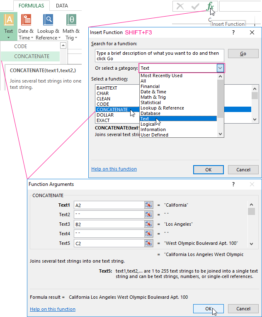Open Help link in Insert Function dialog
This screenshot has width=262, height=317.
[114, 169]
